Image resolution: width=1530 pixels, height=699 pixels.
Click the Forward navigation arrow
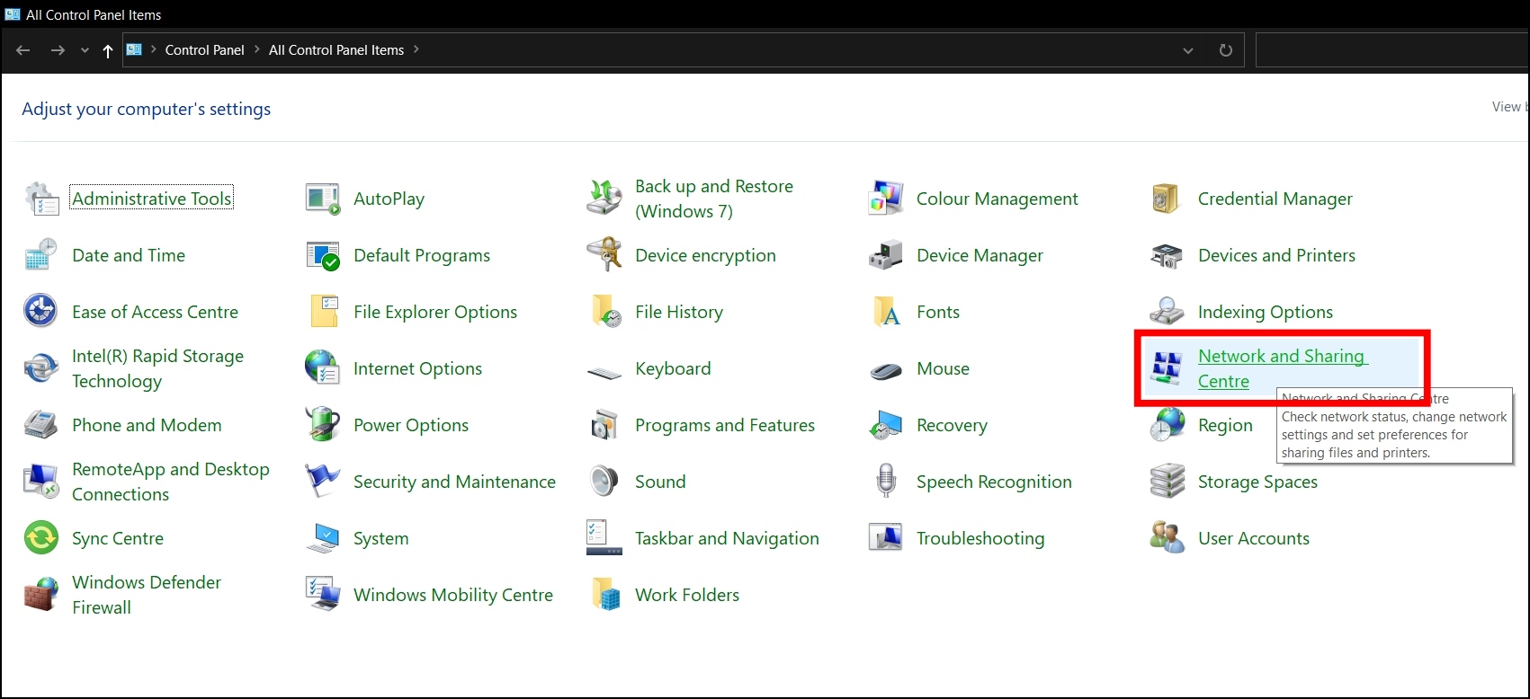tap(58, 50)
